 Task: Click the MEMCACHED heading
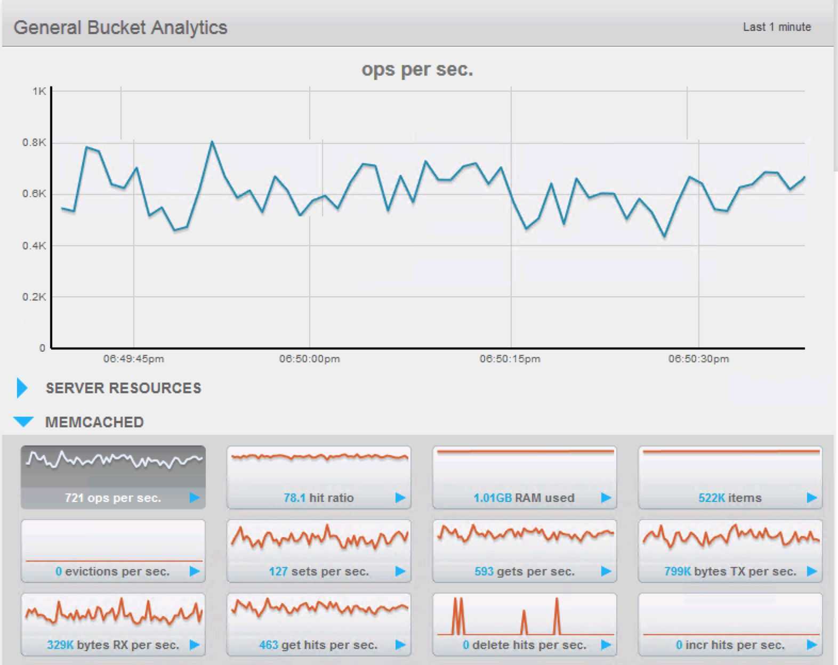[x=94, y=422]
